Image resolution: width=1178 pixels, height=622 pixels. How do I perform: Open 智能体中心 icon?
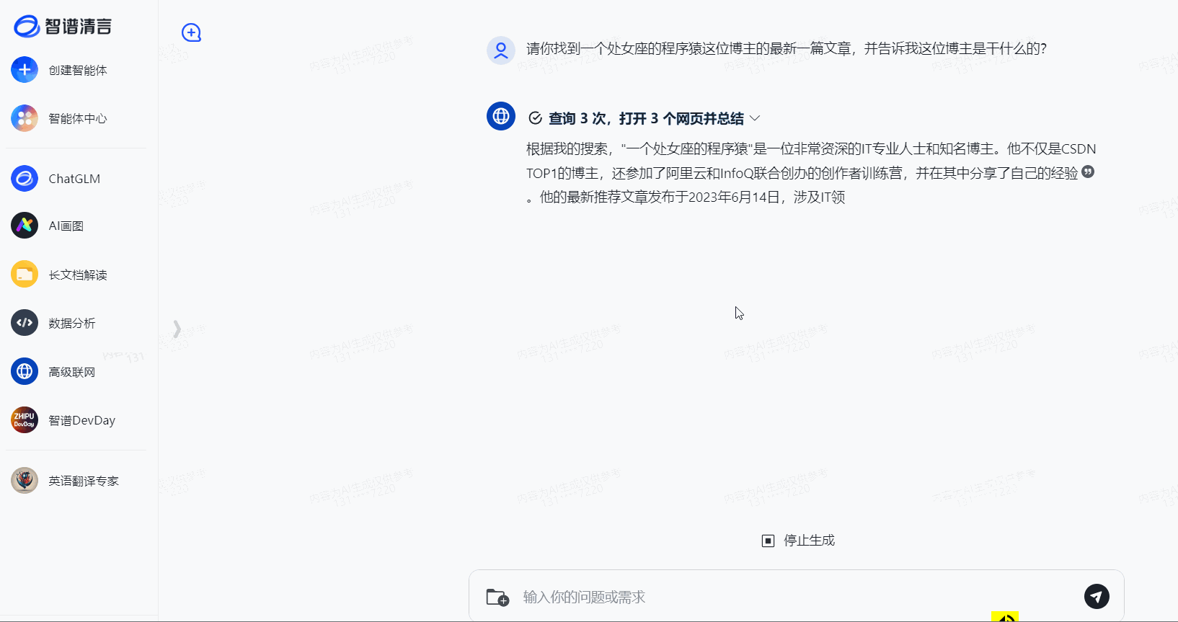pyautogui.click(x=25, y=118)
